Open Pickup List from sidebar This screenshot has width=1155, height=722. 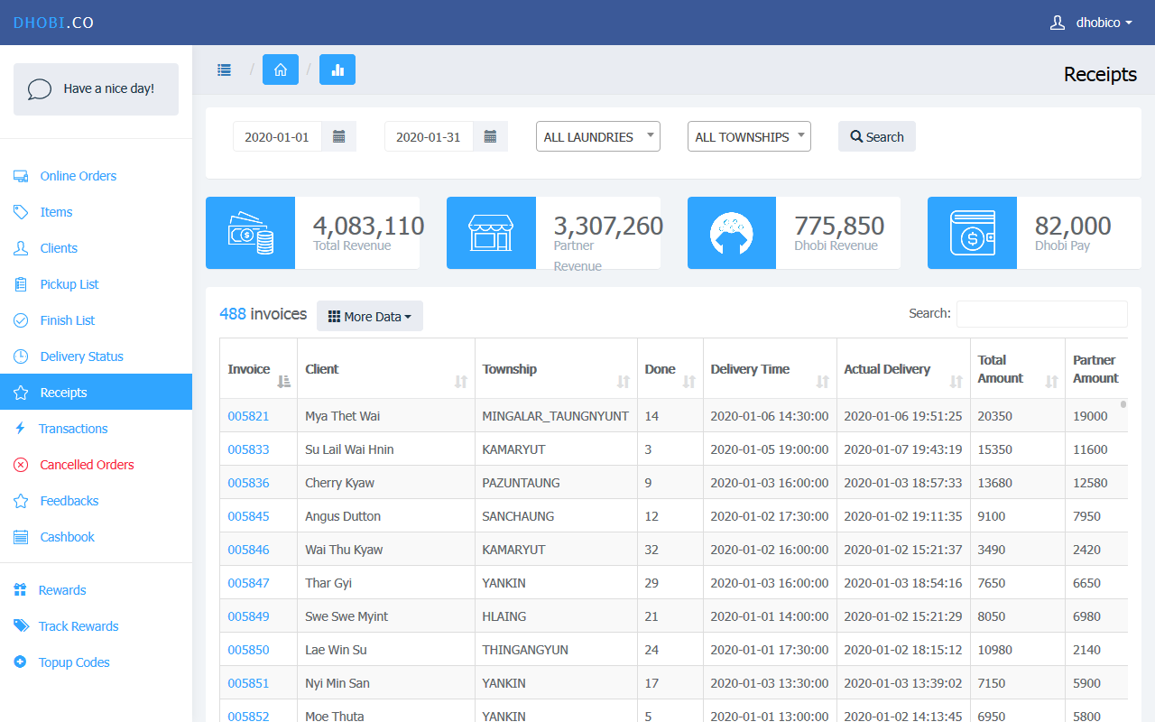pyautogui.click(x=69, y=284)
